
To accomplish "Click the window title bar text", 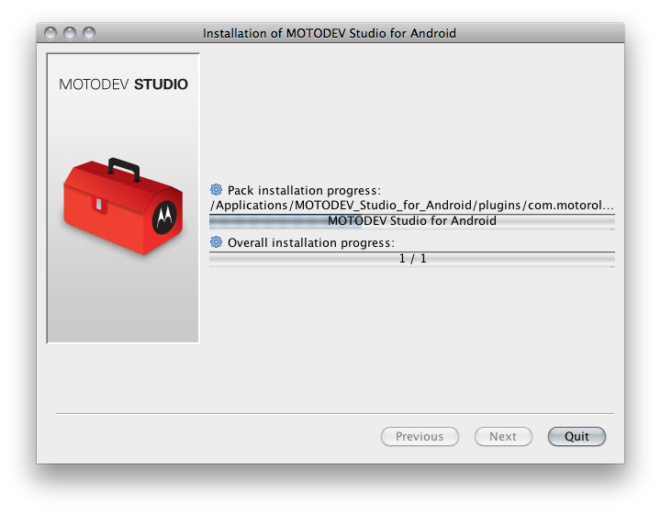I will click(x=330, y=33).
